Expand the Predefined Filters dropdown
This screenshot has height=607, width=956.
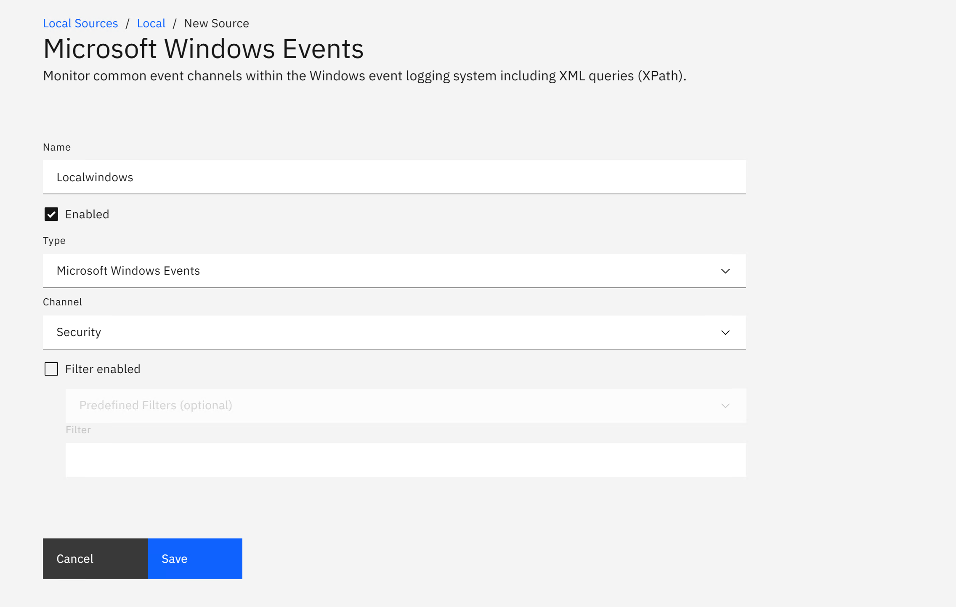(x=405, y=406)
